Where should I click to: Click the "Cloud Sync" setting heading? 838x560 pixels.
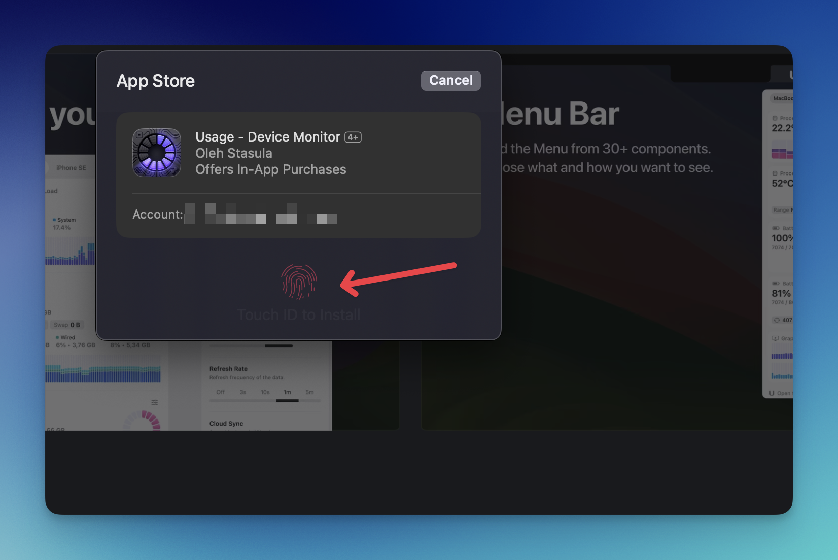[226, 424]
